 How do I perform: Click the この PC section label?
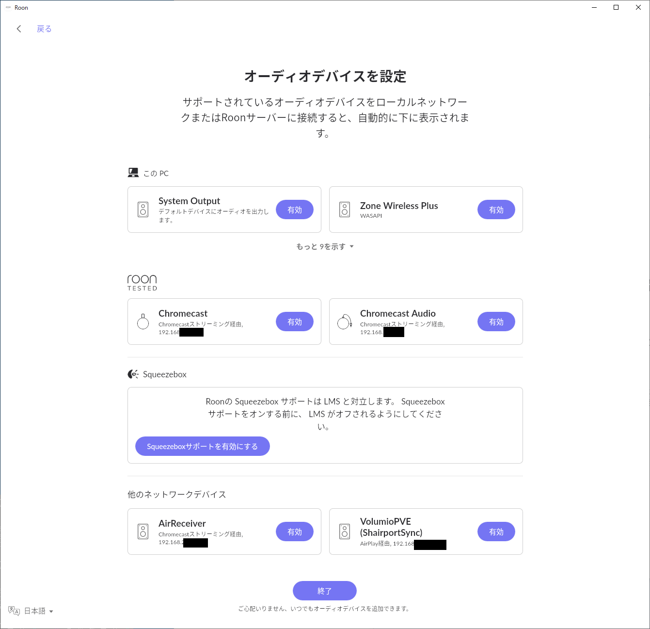pyautogui.click(x=156, y=173)
